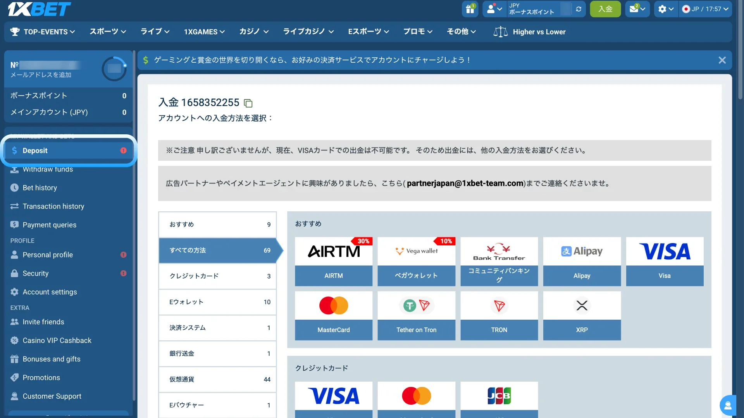Select the おすすめ payment category tab
The width and height of the screenshot is (744, 418).
217,224
